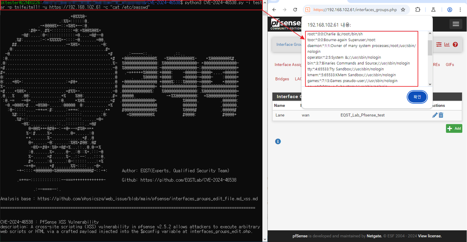Image resolution: width=467 pixels, height=242 pixels.
Task: Open the Chrome three-dot menu
Action: tap(461, 10)
